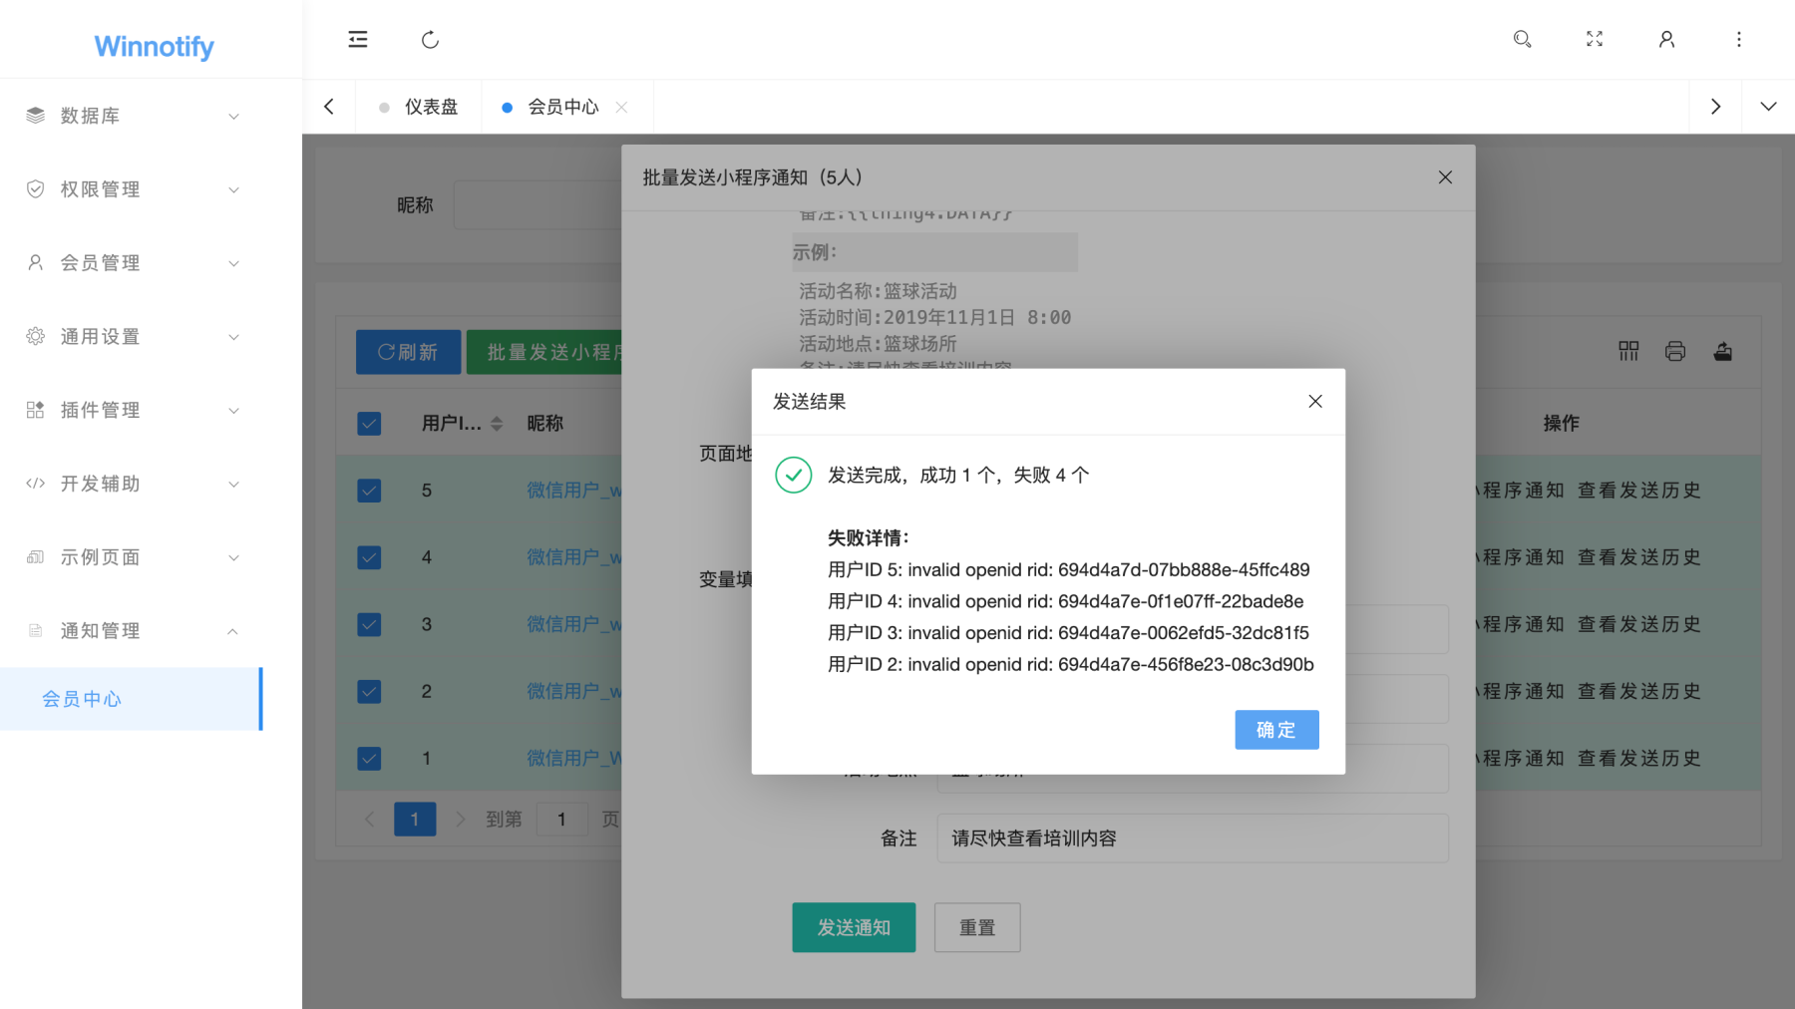Uncheck the row checkbox for user 5
The image size is (1795, 1009).
click(x=369, y=491)
